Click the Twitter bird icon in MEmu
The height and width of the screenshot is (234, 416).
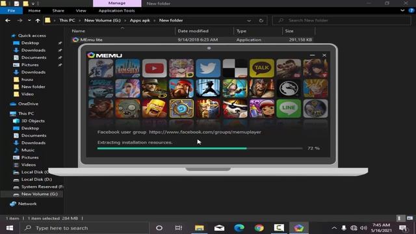coord(208,68)
